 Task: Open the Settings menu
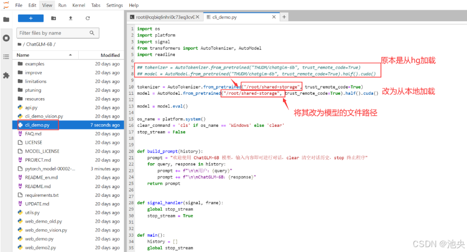(x=115, y=5)
